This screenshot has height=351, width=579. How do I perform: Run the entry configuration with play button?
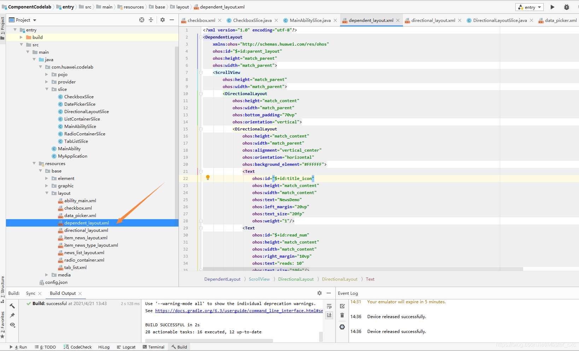click(552, 7)
